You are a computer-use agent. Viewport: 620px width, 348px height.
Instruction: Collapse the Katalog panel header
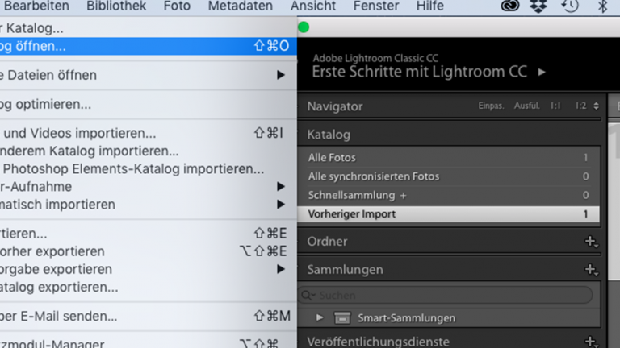click(329, 135)
